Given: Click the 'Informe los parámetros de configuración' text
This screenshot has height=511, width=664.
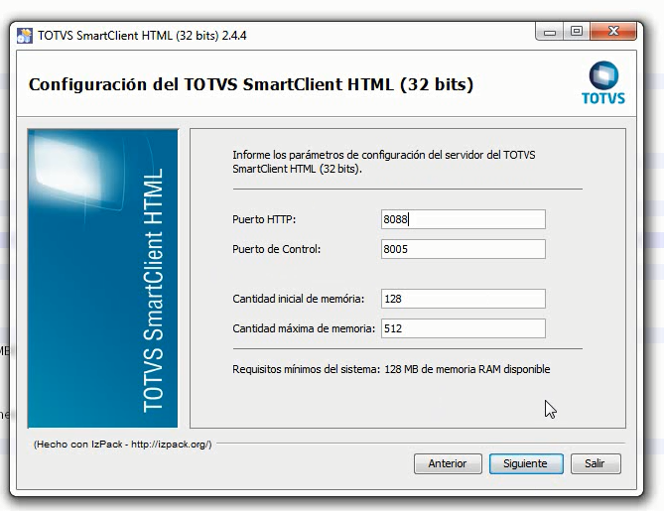Looking at the screenshot, I should click(384, 162).
